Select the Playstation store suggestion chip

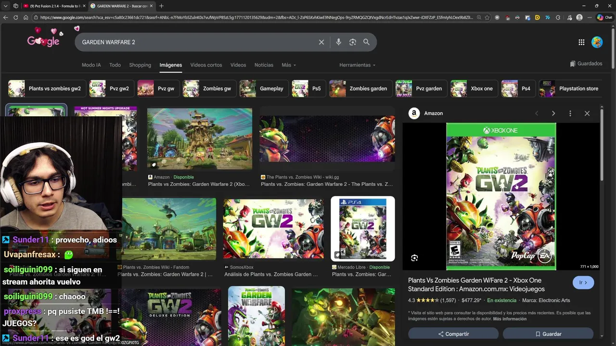(x=571, y=88)
